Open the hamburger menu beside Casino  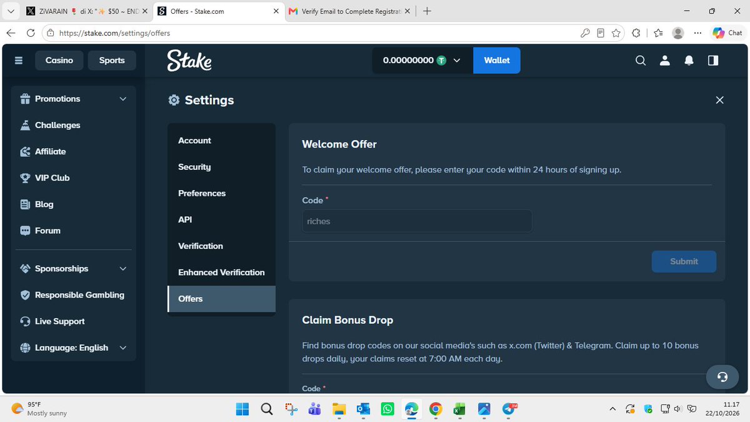[x=18, y=61]
